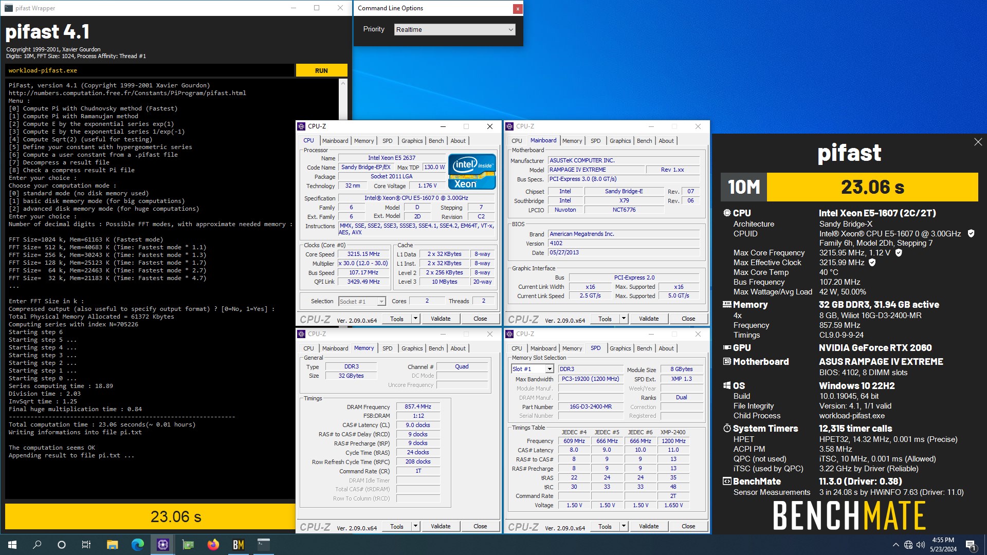Click the 10M label in BenchMate panel

(744, 187)
